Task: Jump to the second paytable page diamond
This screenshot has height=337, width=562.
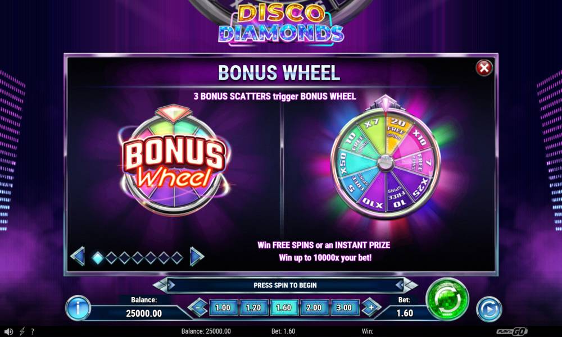Action: (111, 257)
